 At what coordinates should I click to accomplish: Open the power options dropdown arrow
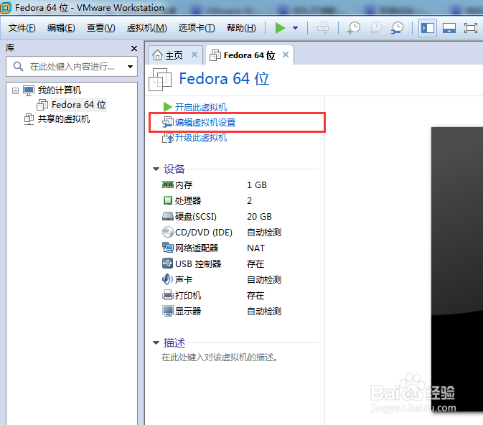click(x=295, y=28)
